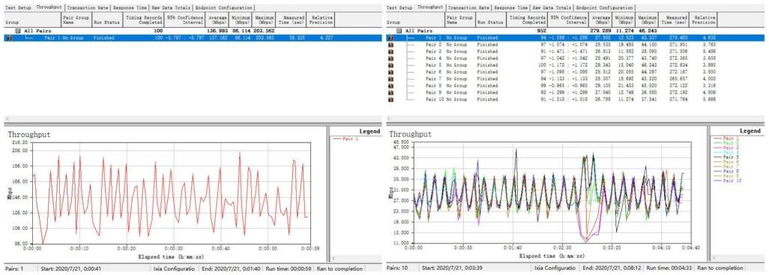Screen dimensions: 769x275
Task: Collapse All Pairs in the single-pair test
Action: (x=18, y=31)
